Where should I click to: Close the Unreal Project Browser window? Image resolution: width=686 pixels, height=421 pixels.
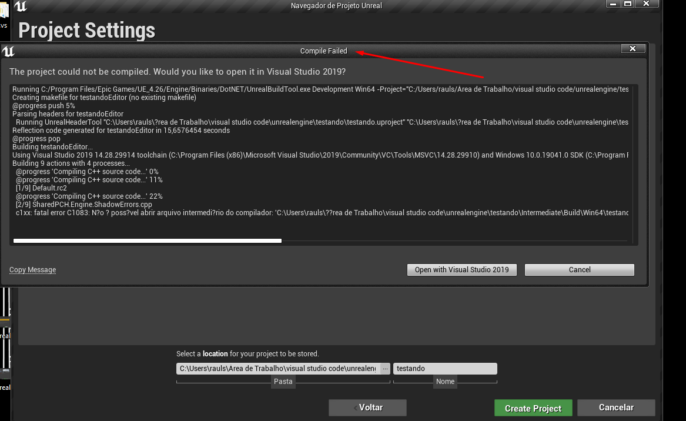point(646,4)
